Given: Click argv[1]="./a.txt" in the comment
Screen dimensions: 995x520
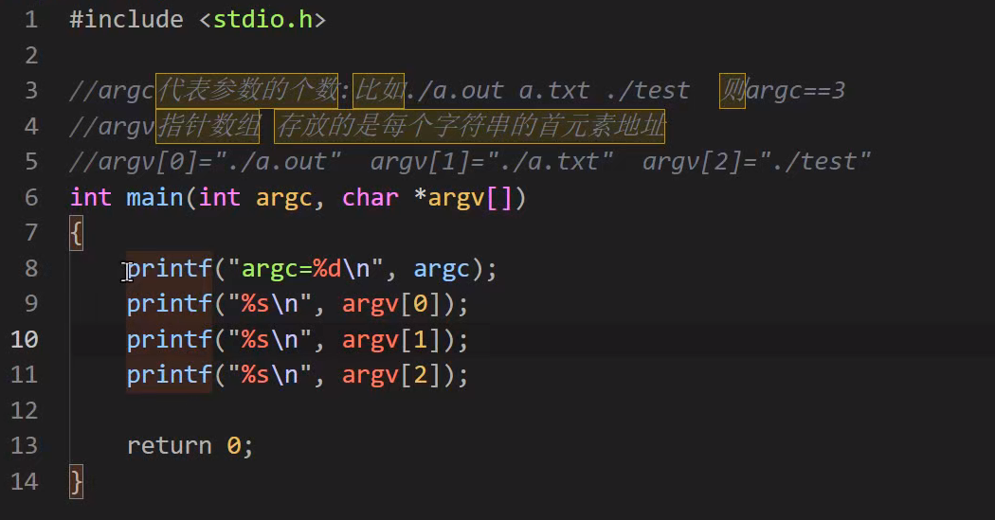Looking at the screenshot, I should 492,162.
